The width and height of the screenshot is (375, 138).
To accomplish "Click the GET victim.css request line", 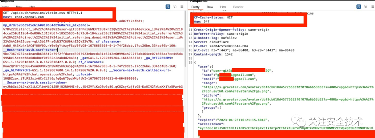I will click(x=43, y=13).
